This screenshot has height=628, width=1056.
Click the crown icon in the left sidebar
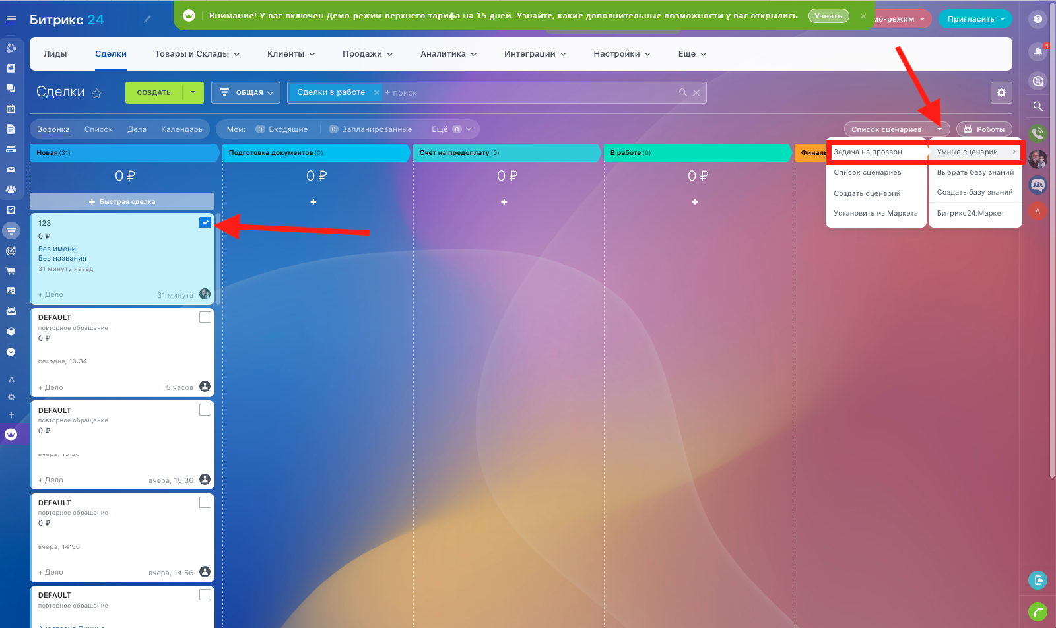(x=11, y=434)
